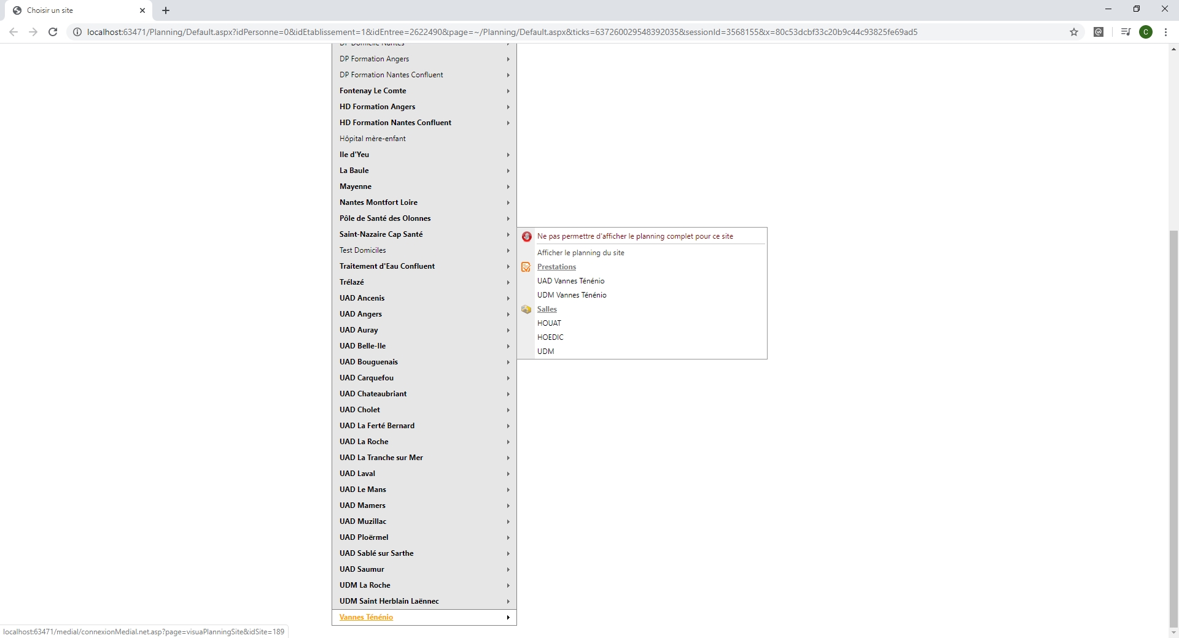Open the UAD La Tranche sur Mer site

[x=381, y=458]
